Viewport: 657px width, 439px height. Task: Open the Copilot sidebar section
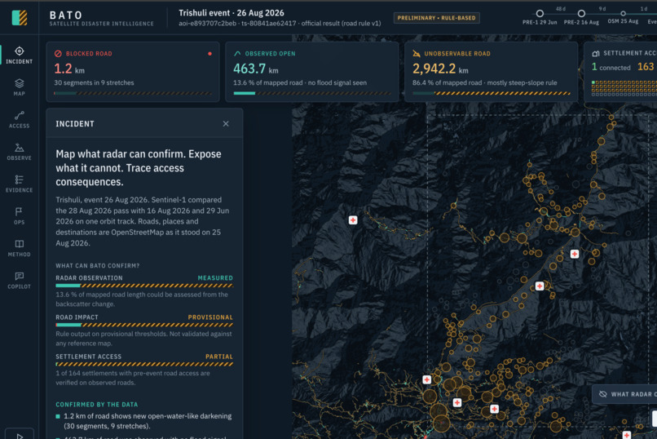20,280
